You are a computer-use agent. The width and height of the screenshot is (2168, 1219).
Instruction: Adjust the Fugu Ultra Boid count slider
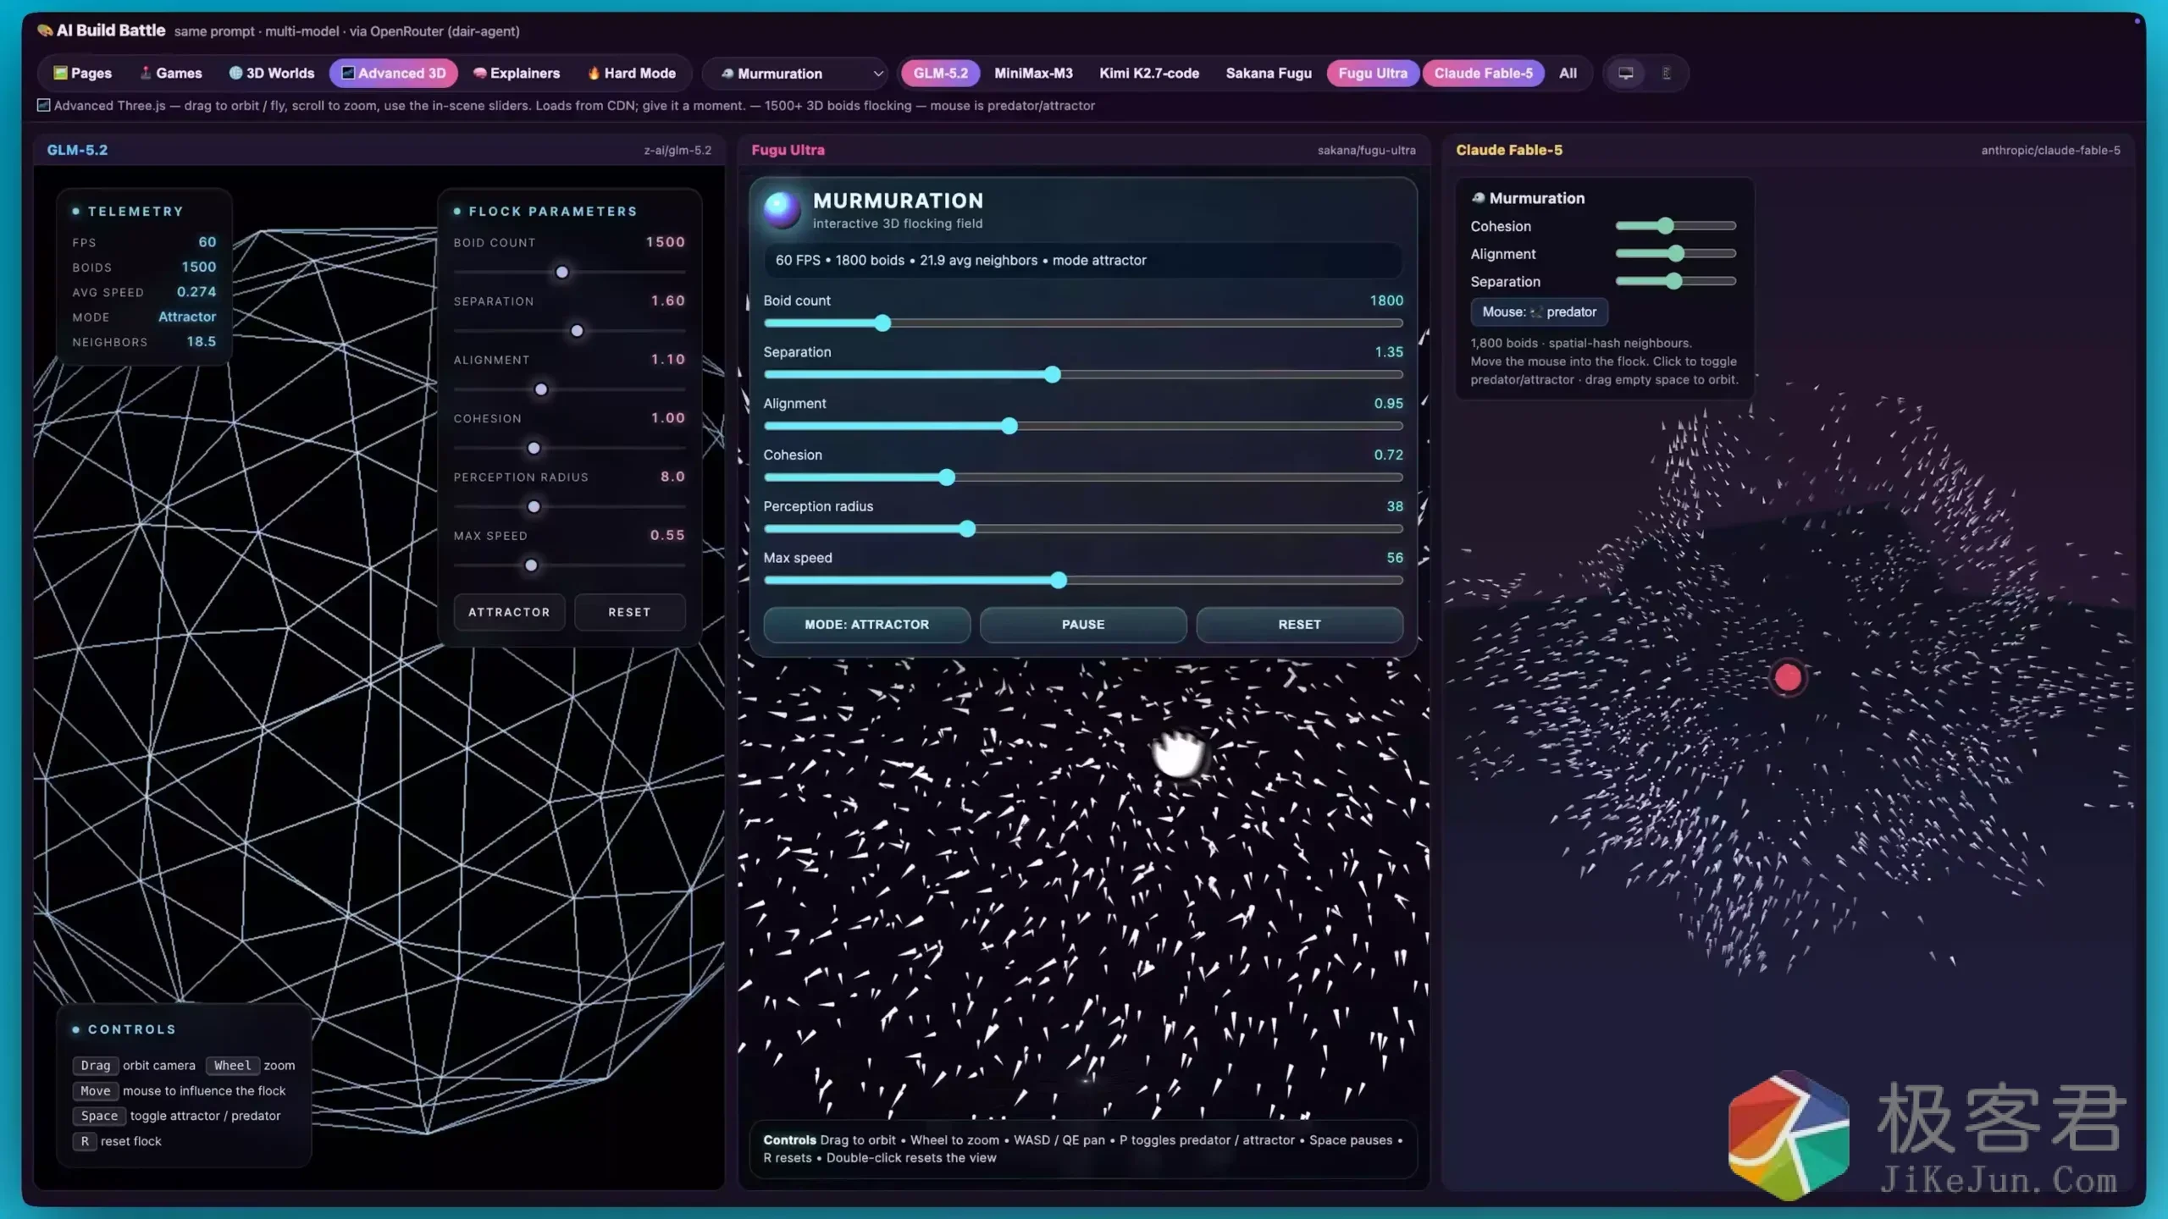pos(1083,323)
